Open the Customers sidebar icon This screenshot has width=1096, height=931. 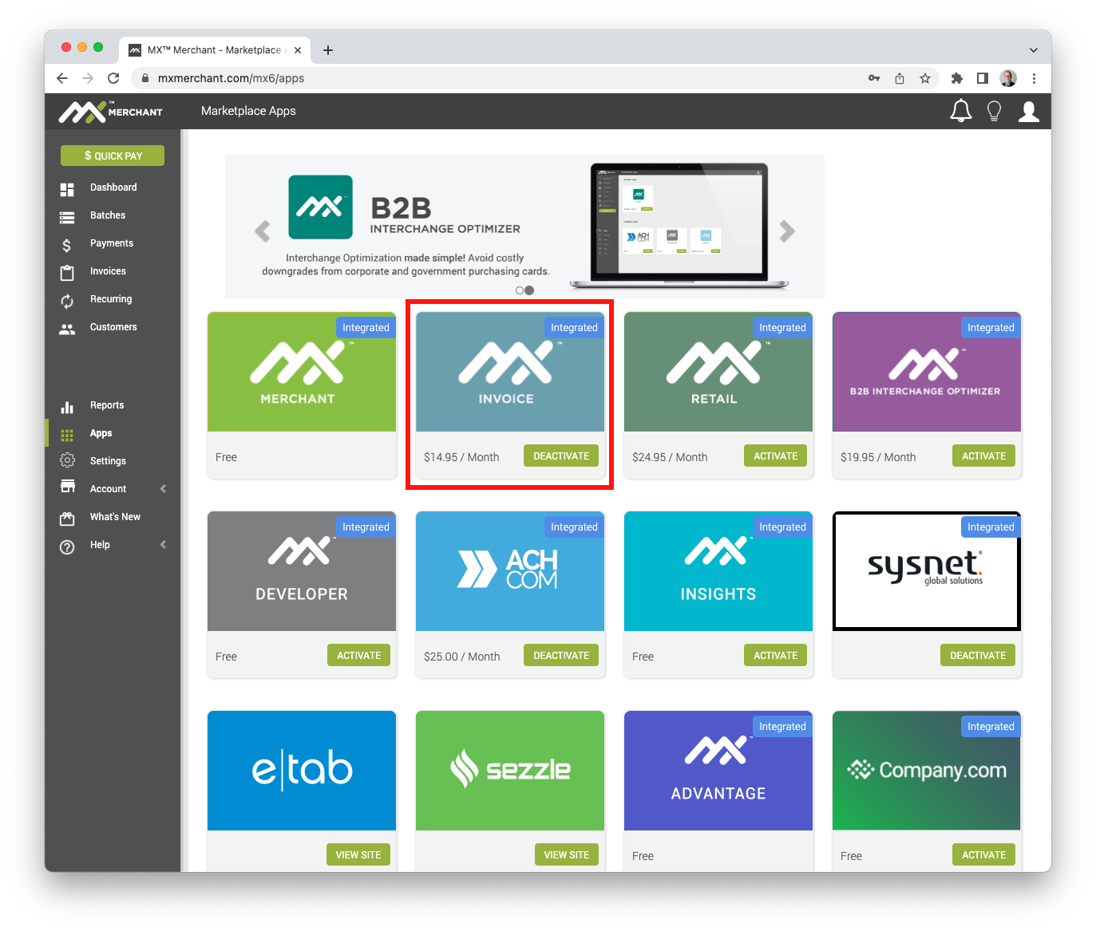click(x=67, y=327)
